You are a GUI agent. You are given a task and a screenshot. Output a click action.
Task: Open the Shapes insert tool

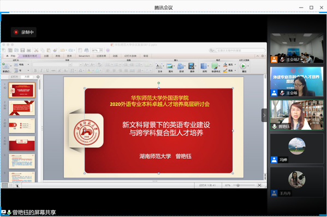[x=181, y=66]
